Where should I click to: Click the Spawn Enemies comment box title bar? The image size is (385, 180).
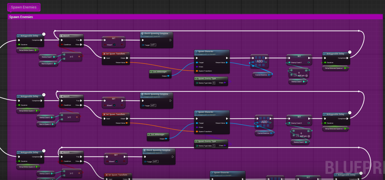click(169, 17)
